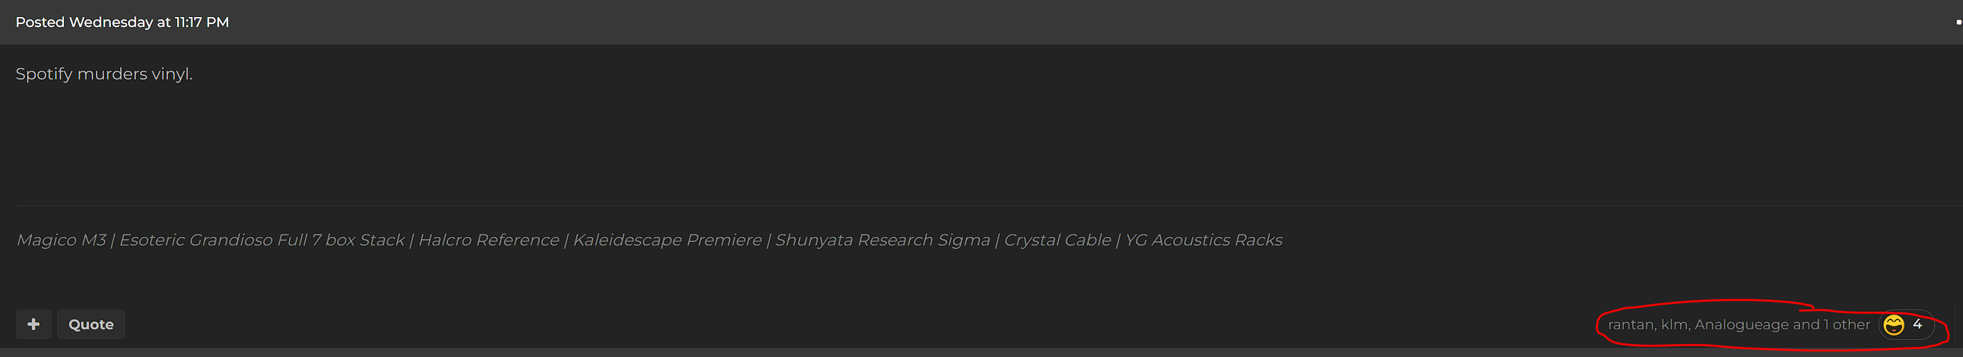Click 'Crystal Cable' in the signature
Viewport: 1963px width, 357px height.
tap(1057, 241)
